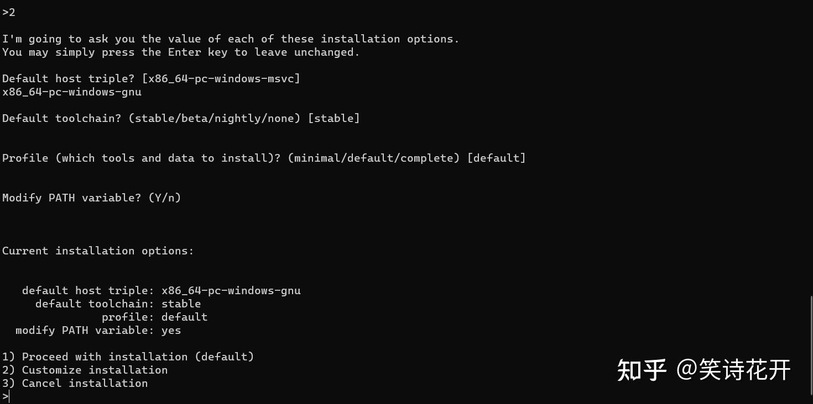Click the "(minimal/default/complete)" choices text
This screenshot has width=813, height=404.
click(374, 158)
